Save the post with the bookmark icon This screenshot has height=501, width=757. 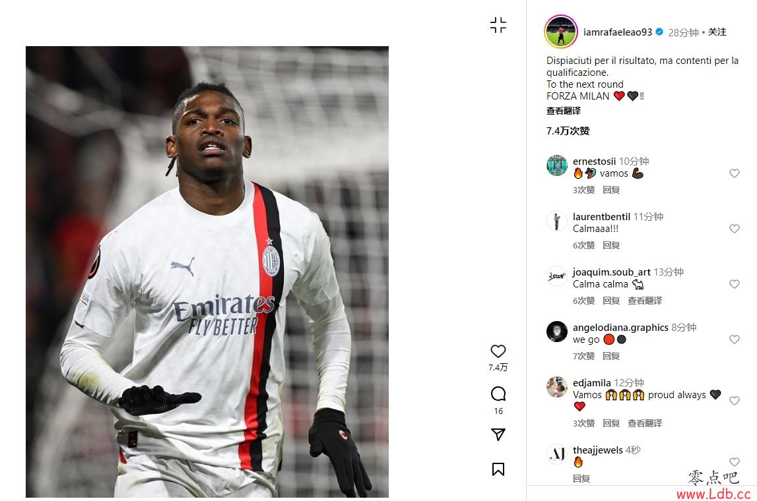click(498, 469)
